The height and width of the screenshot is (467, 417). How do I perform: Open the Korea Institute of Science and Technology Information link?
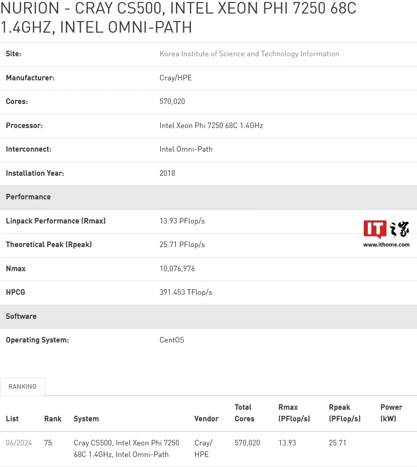[249, 54]
